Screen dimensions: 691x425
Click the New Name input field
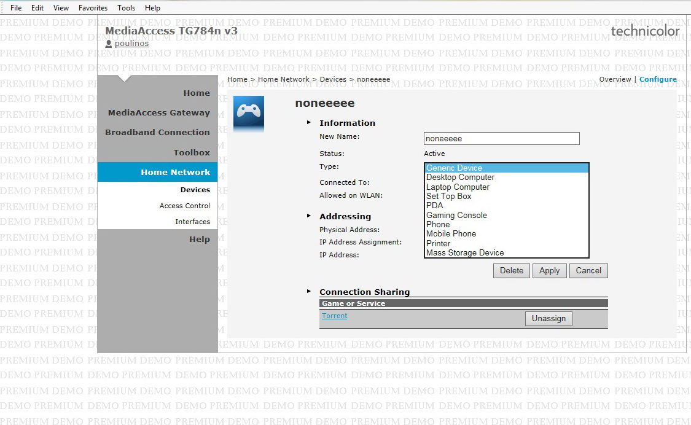[x=501, y=138]
